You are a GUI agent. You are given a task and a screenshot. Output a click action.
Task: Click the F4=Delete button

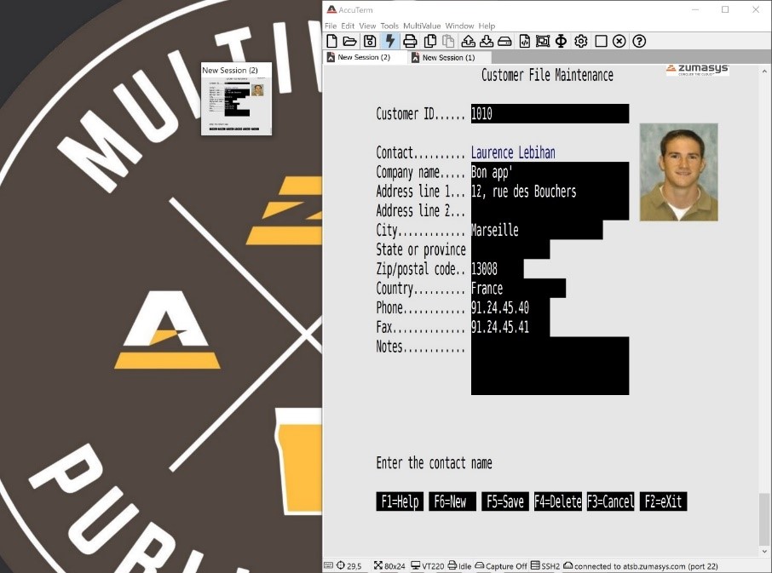pos(558,501)
